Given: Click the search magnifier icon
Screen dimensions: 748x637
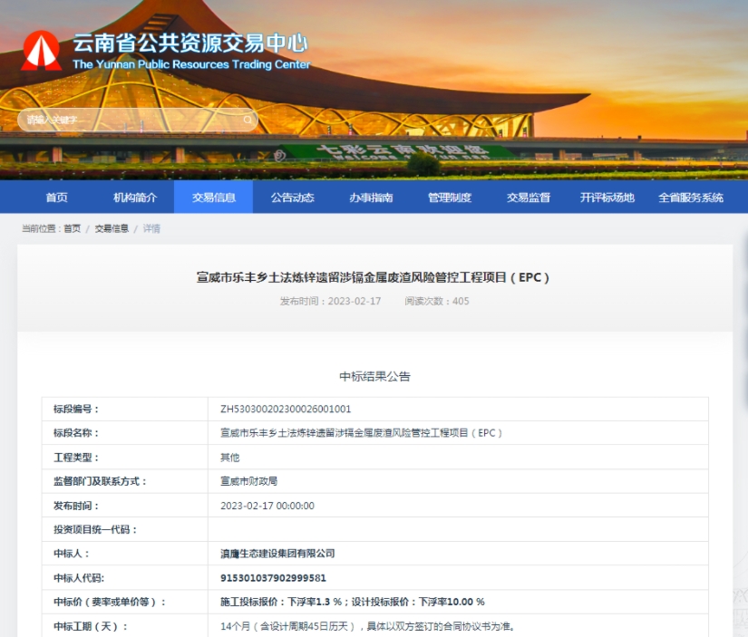Looking at the screenshot, I should tap(247, 119).
